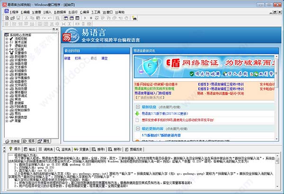Screen dimensions: 284x194
Task: Click the 清空 link in recent projects
Action: coord(104,58)
